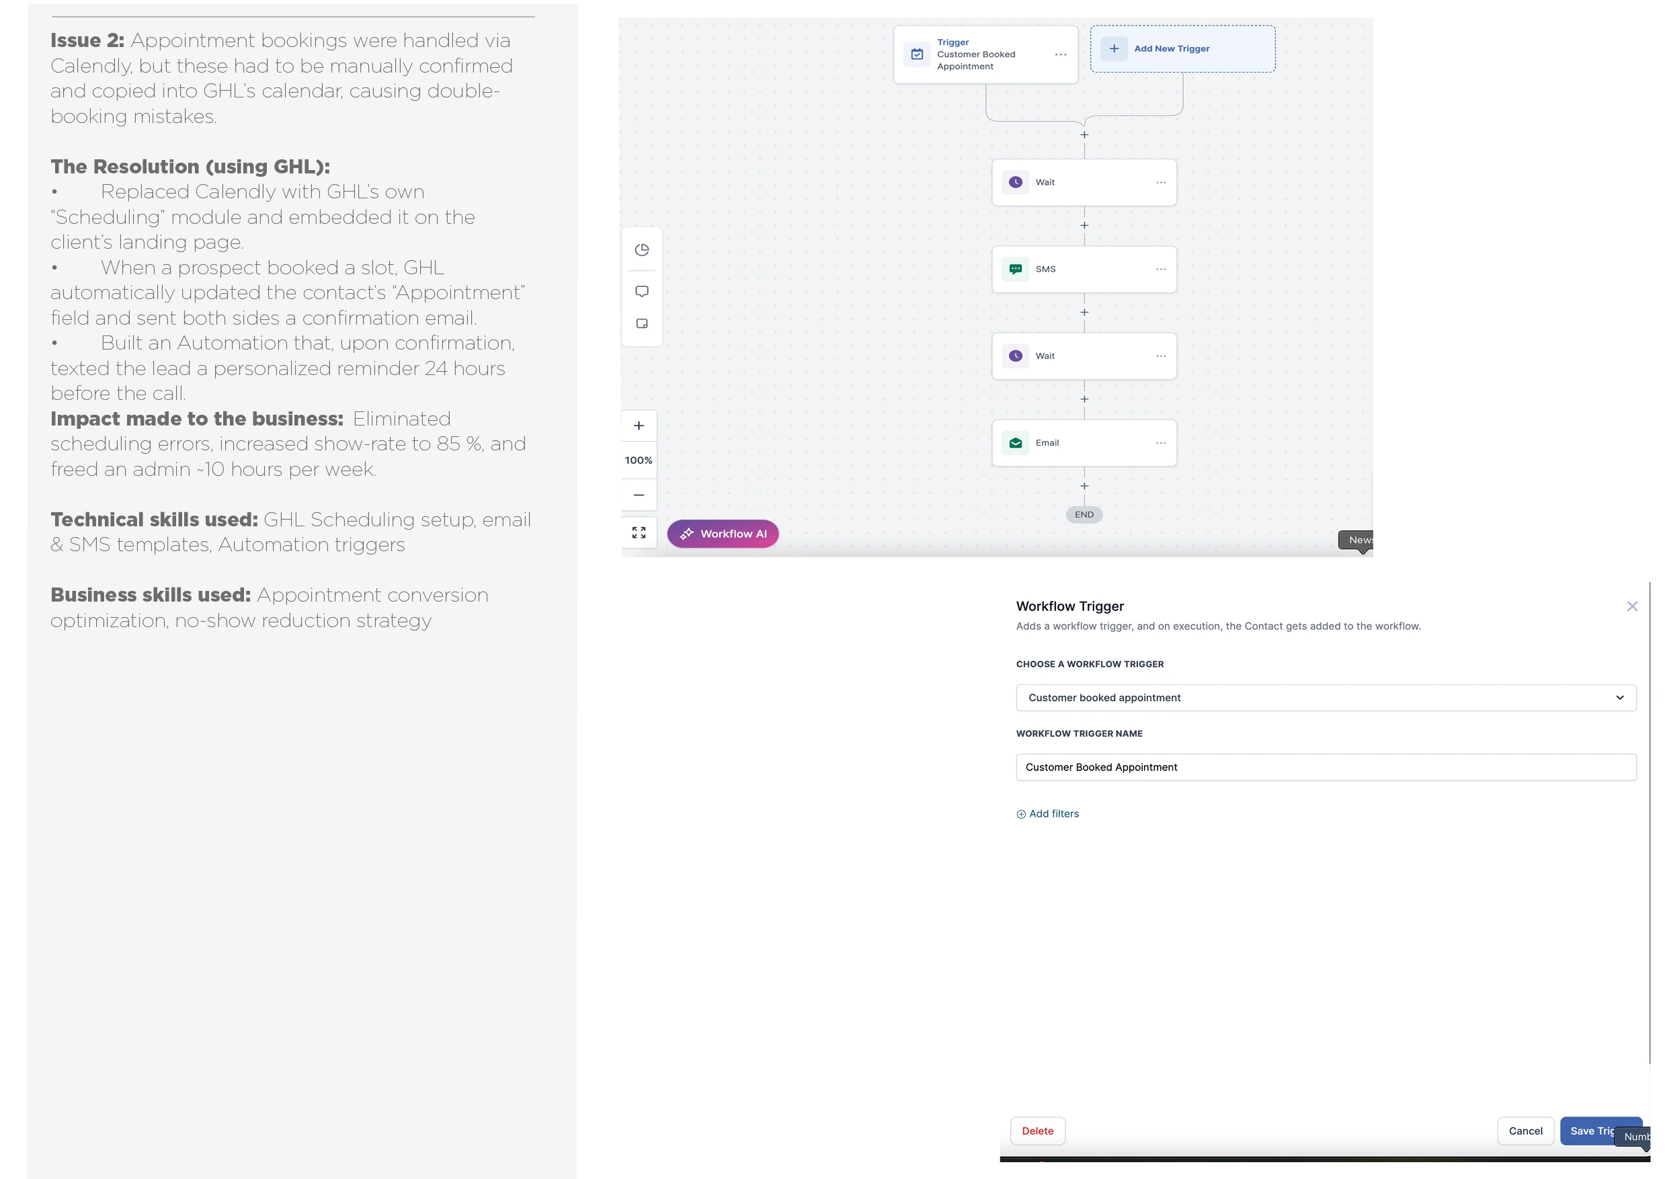Click the SMS node's green message icon
Screen dimensions: 1667x1179
coord(1015,270)
